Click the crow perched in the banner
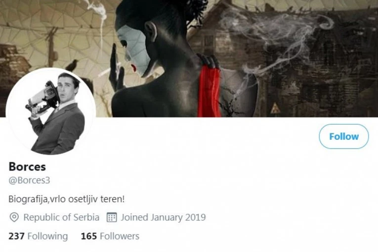This screenshot has width=378, height=252. 72,65
